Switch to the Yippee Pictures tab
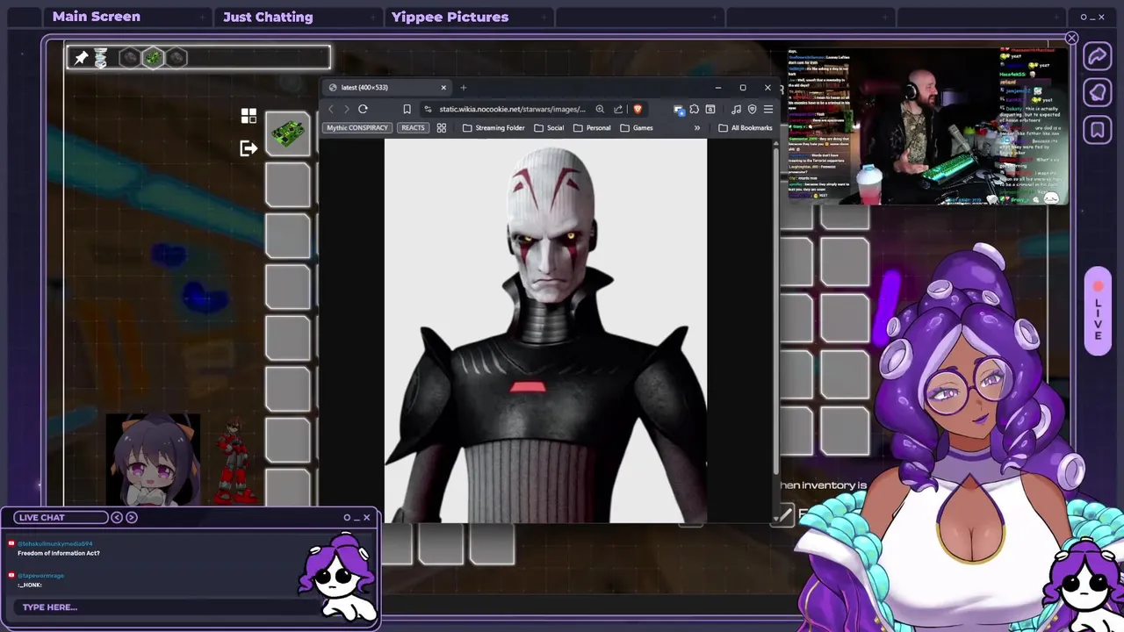 point(450,17)
